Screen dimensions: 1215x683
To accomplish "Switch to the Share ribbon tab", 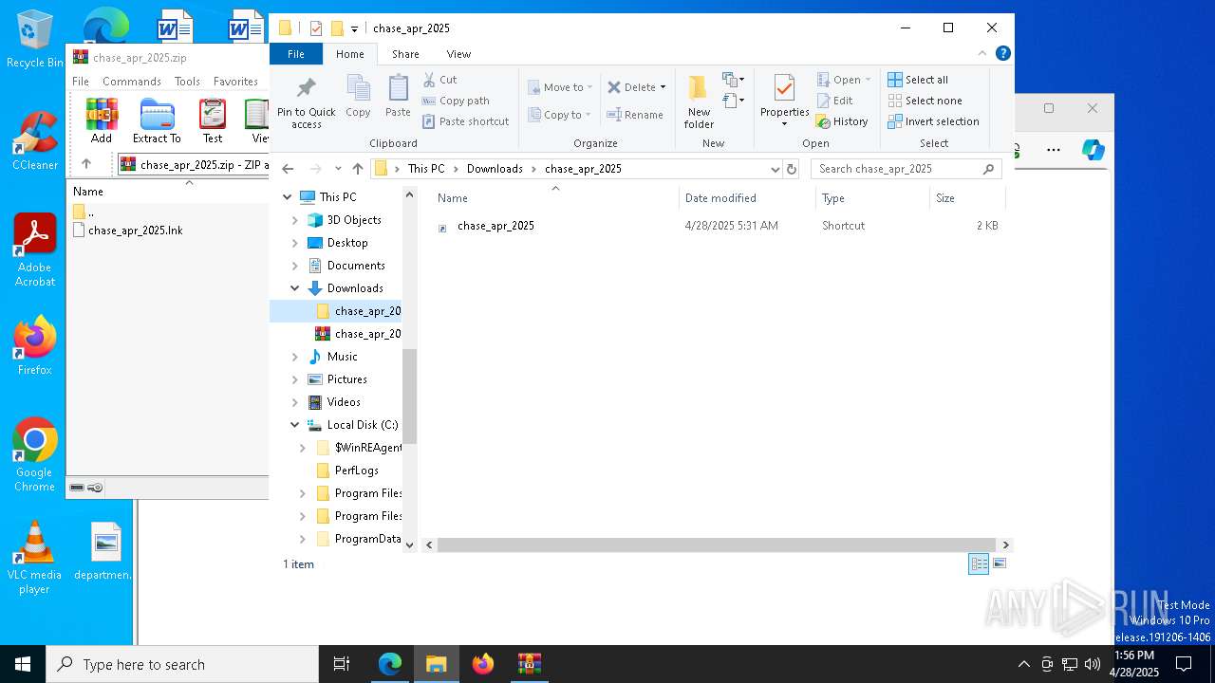I will point(405,54).
